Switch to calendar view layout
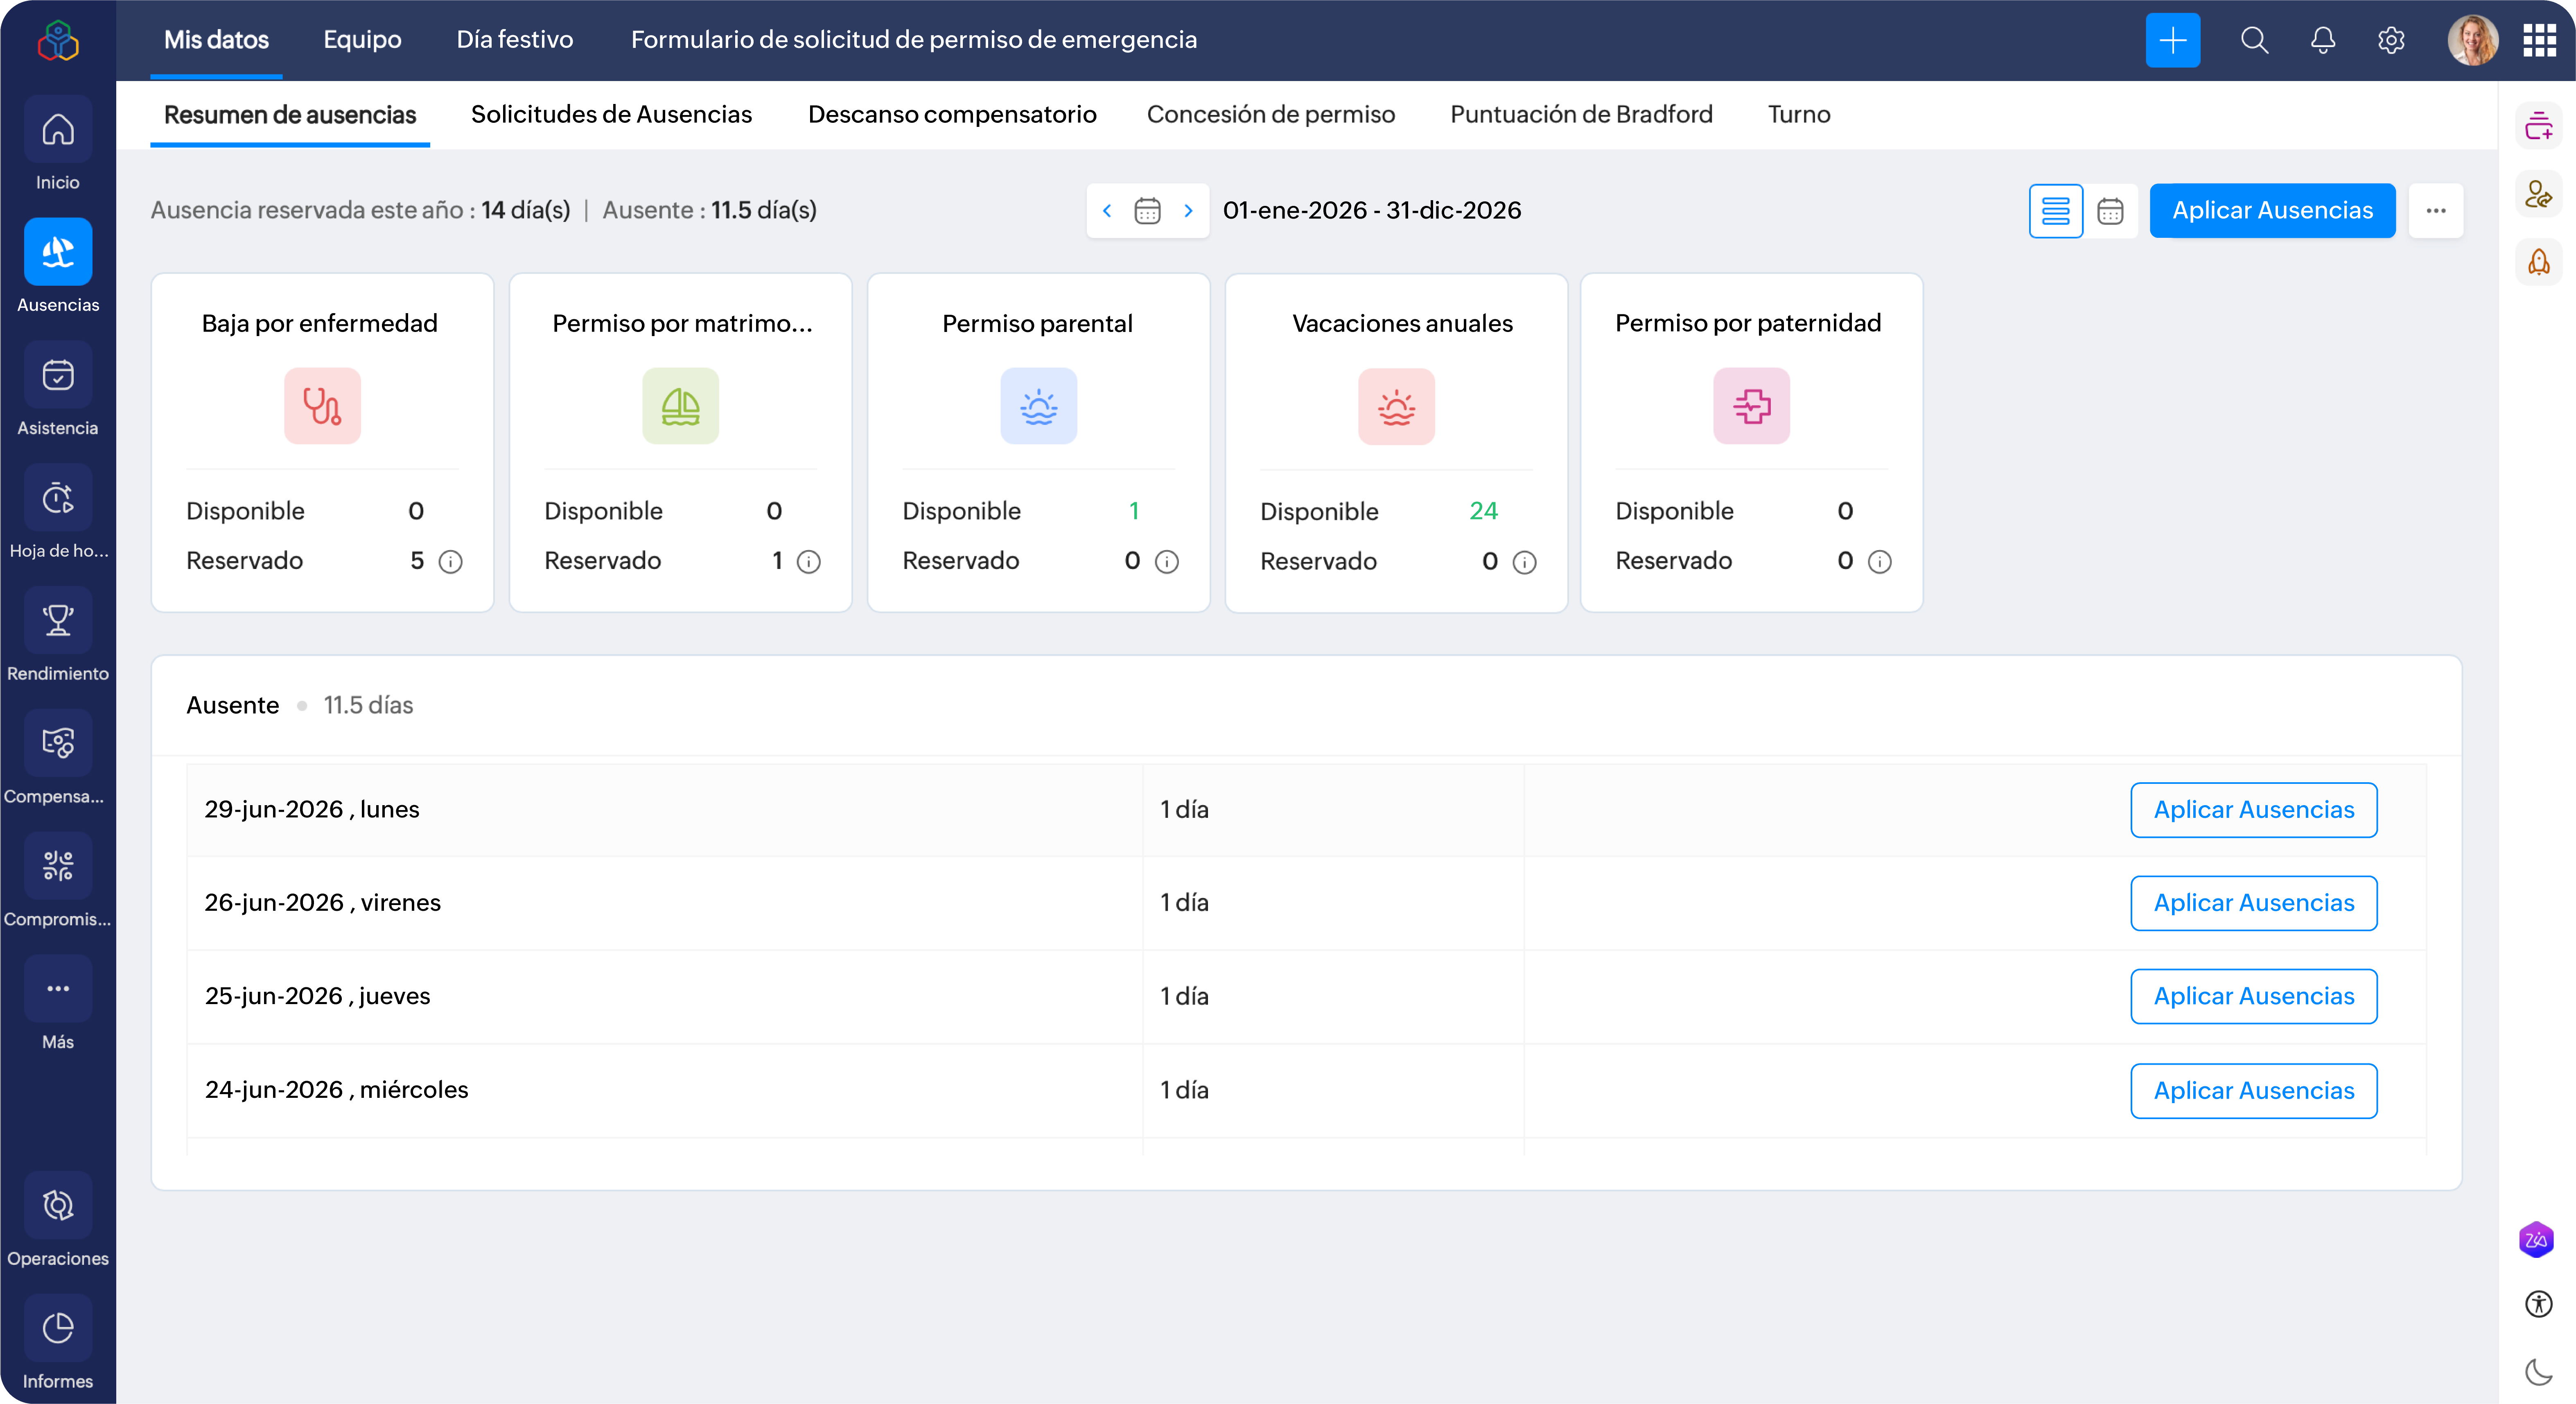The image size is (2576, 1404). [x=2110, y=211]
